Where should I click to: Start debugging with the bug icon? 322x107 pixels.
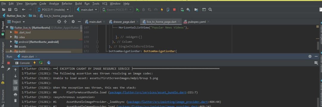pyautogui.click(x=143, y=10)
